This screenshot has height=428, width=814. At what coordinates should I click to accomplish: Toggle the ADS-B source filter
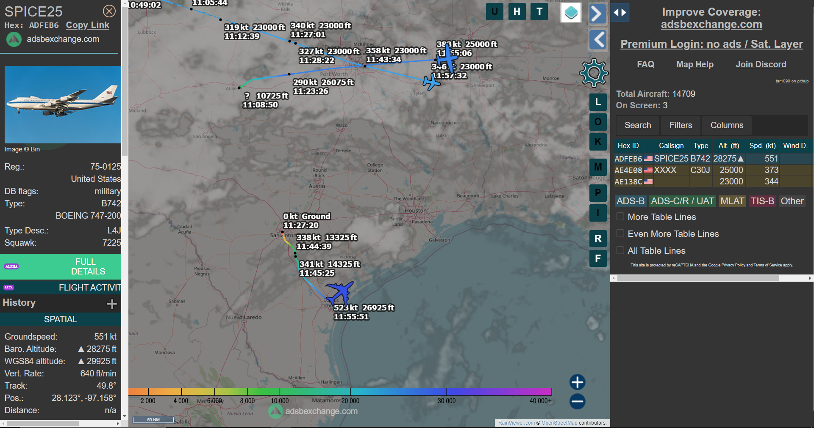pyautogui.click(x=630, y=201)
